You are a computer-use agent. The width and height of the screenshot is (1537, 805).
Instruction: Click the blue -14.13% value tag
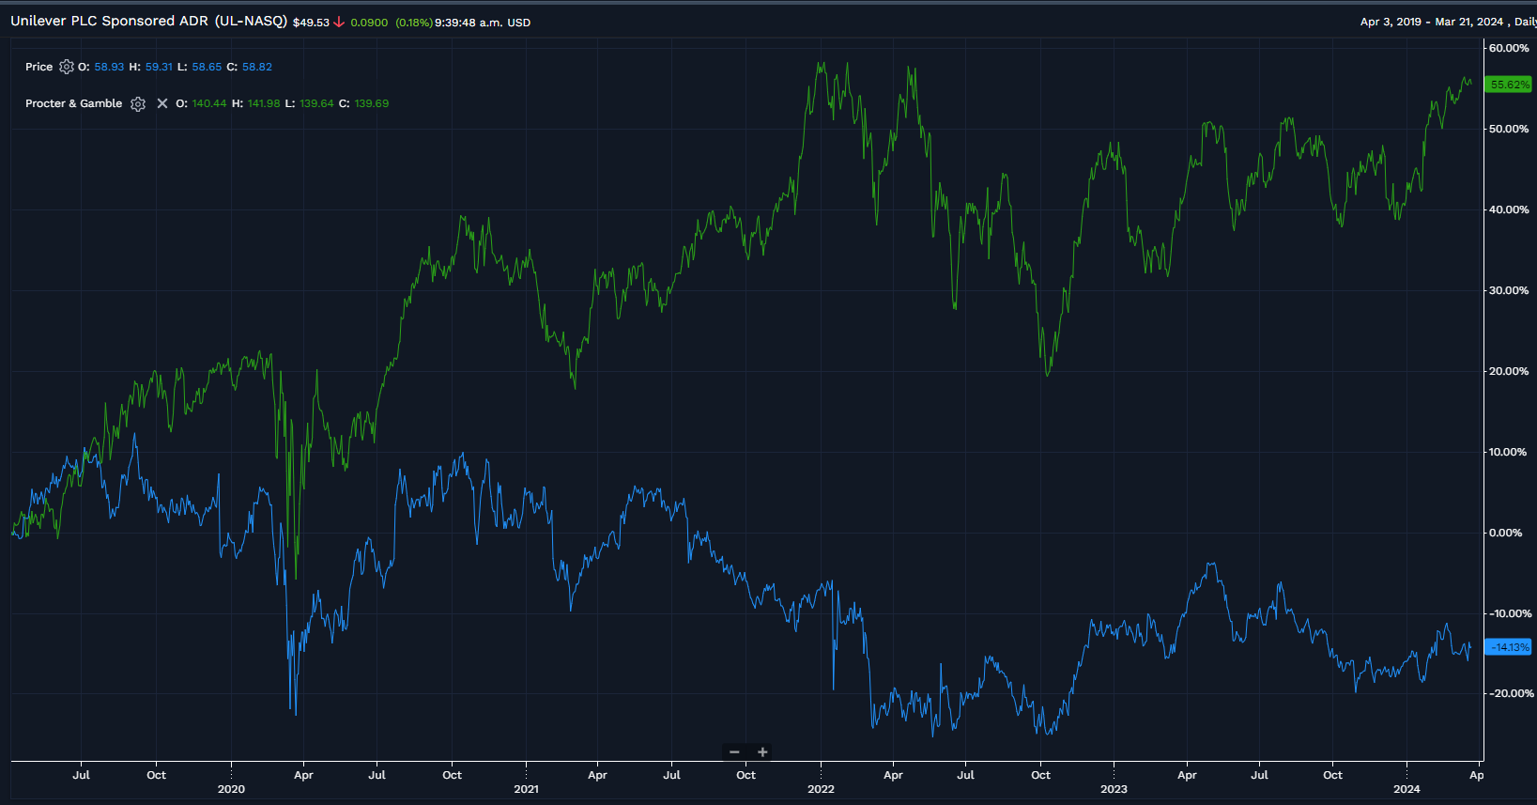click(1509, 647)
